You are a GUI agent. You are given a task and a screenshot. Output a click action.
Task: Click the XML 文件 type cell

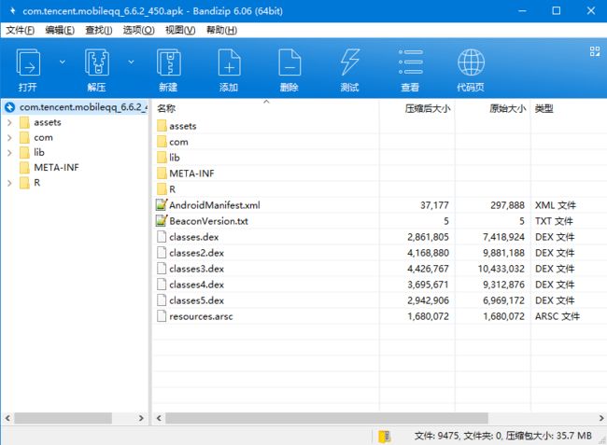pos(556,205)
